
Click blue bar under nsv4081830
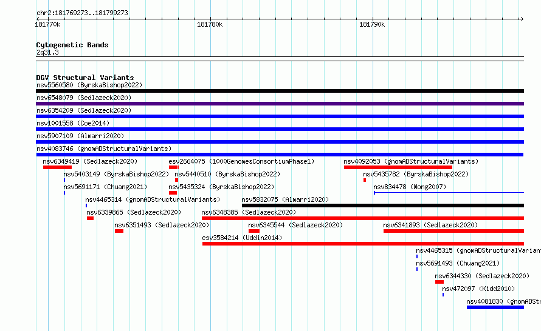(x=495, y=307)
